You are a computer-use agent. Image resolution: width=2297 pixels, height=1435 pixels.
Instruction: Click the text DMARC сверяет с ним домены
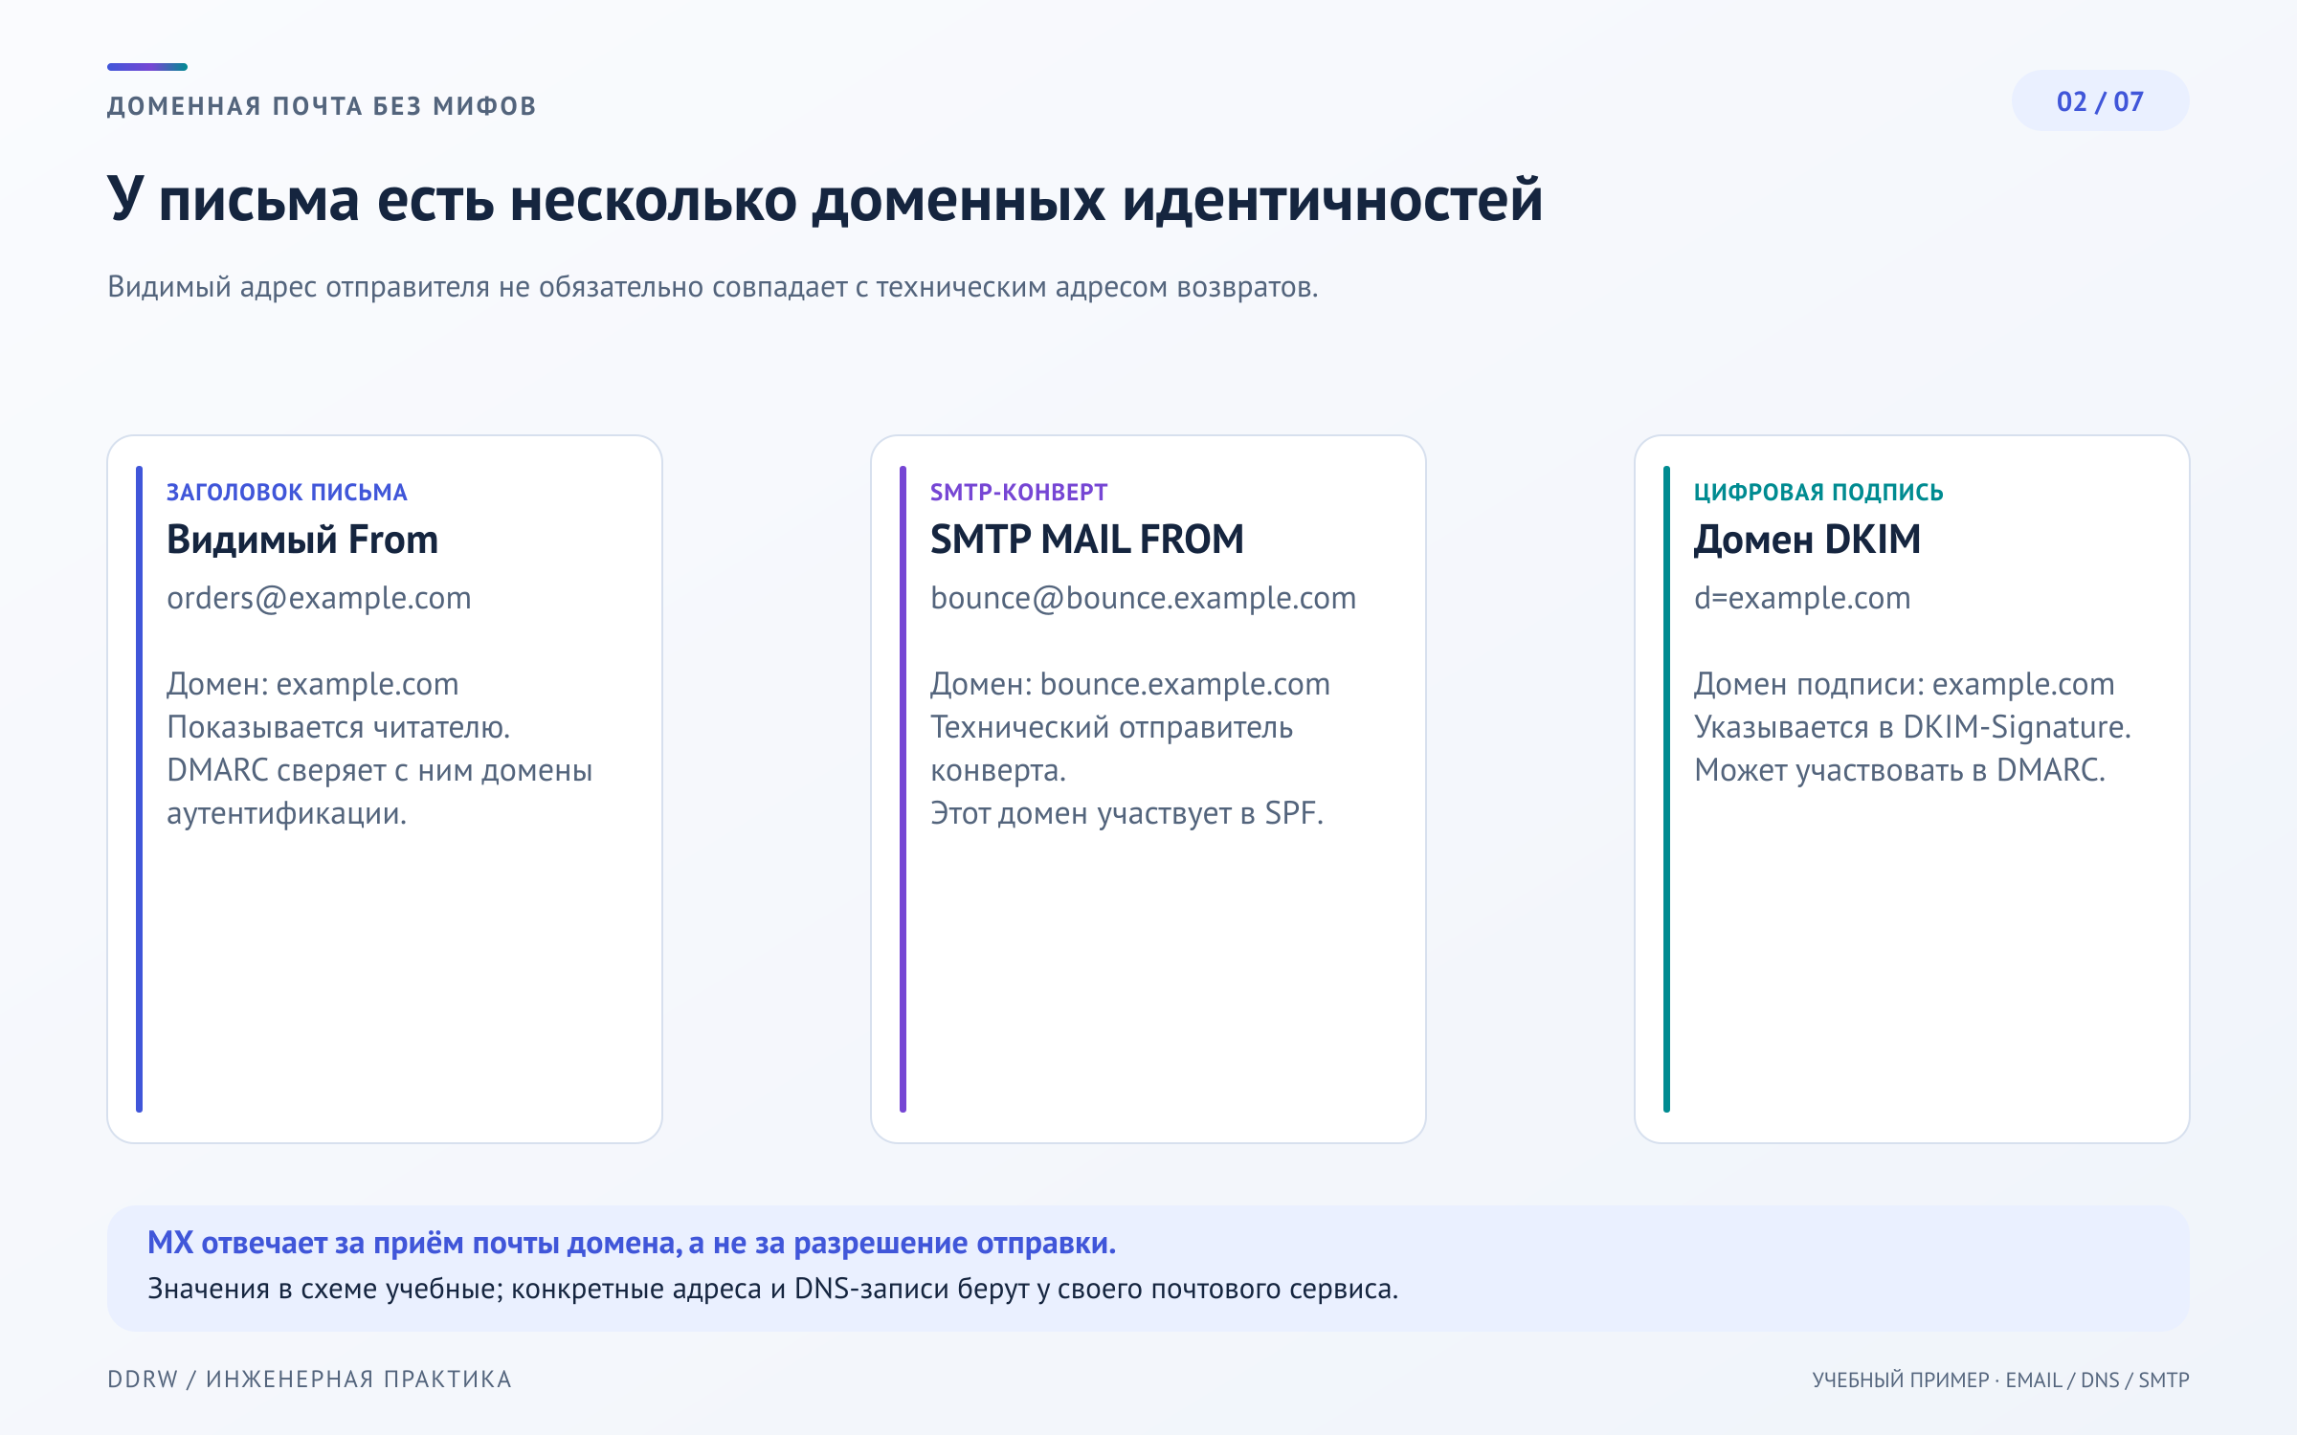[380, 770]
